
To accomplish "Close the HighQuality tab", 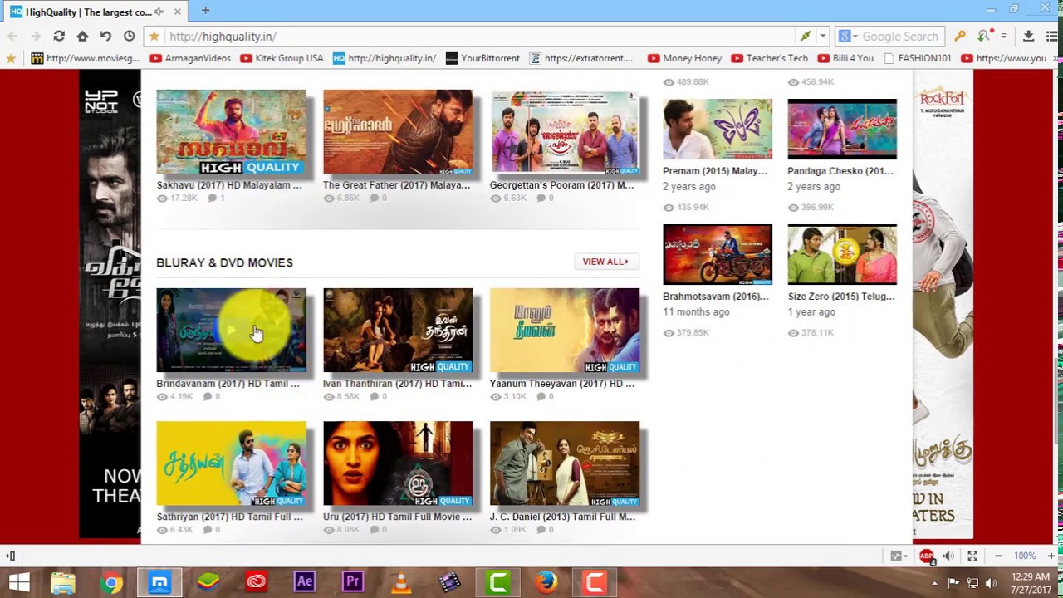I will click(178, 12).
